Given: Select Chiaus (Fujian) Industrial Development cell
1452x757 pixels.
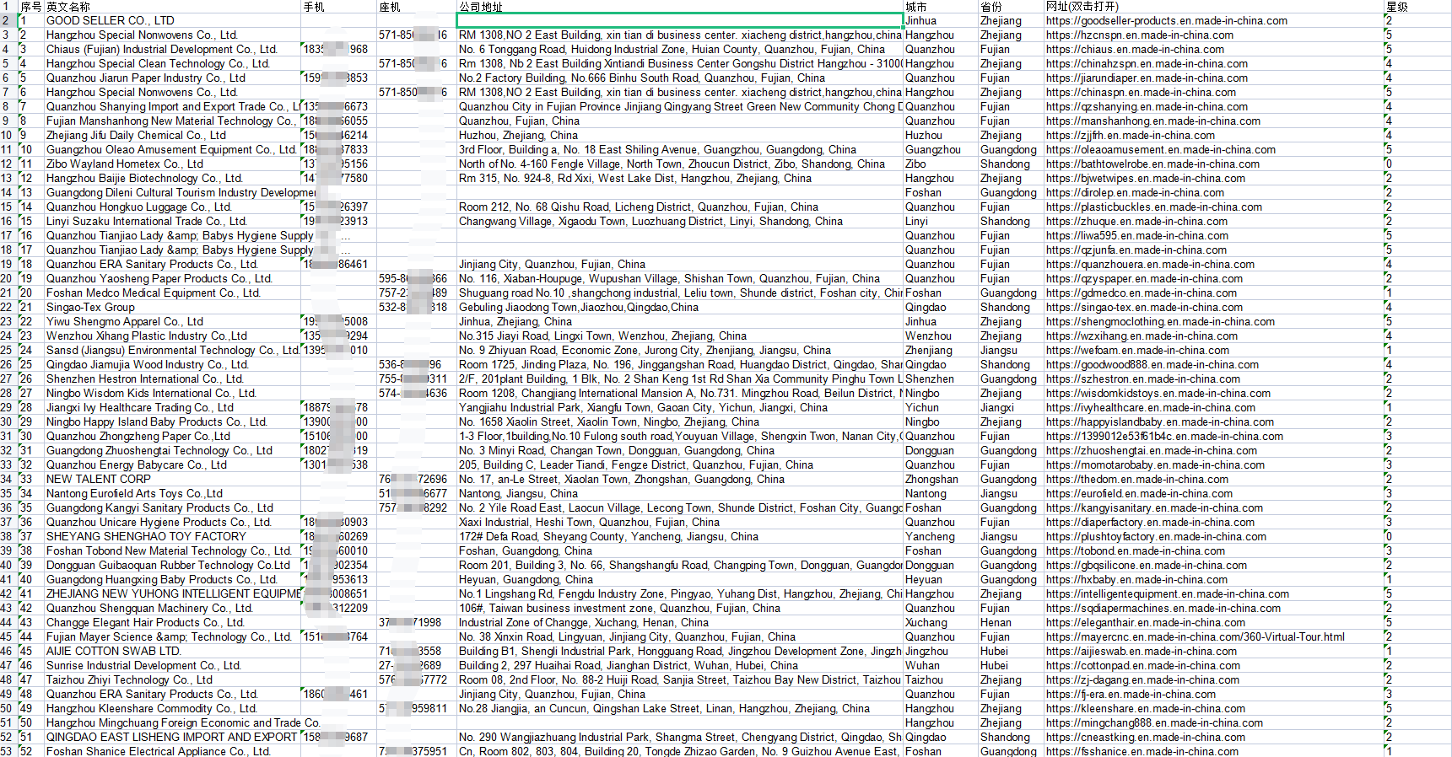Looking at the screenshot, I should click(x=172, y=49).
